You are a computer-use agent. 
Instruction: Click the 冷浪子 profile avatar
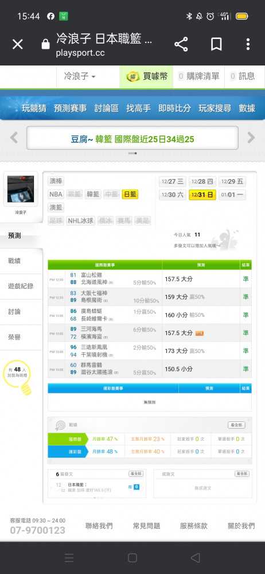[21, 189]
